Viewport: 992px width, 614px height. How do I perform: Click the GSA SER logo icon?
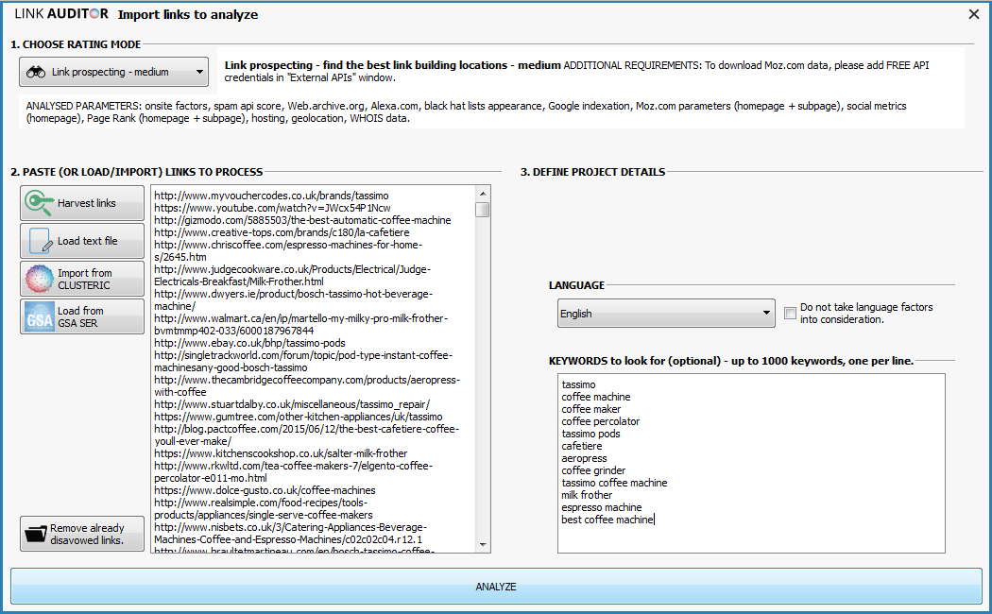pyautogui.click(x=40, y=316)
